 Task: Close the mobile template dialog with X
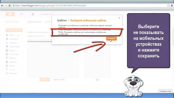(x=119, y=18)
